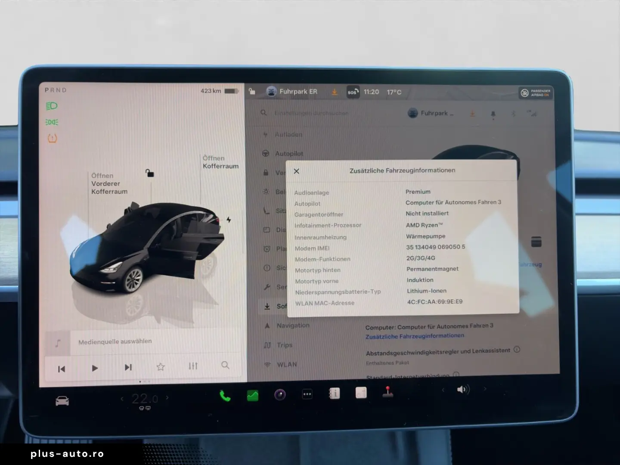Screen dimensions: 620x465
Task: Open the Fuhrpark ER driver profile
Action: (x=292, y=91)
